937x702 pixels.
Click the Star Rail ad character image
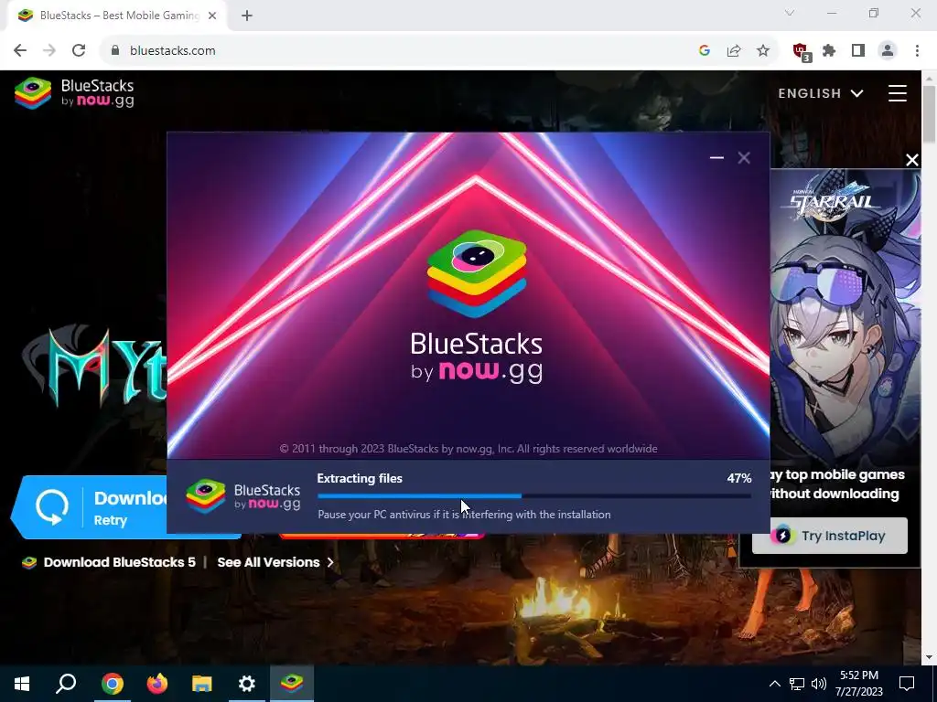(845, 316)
